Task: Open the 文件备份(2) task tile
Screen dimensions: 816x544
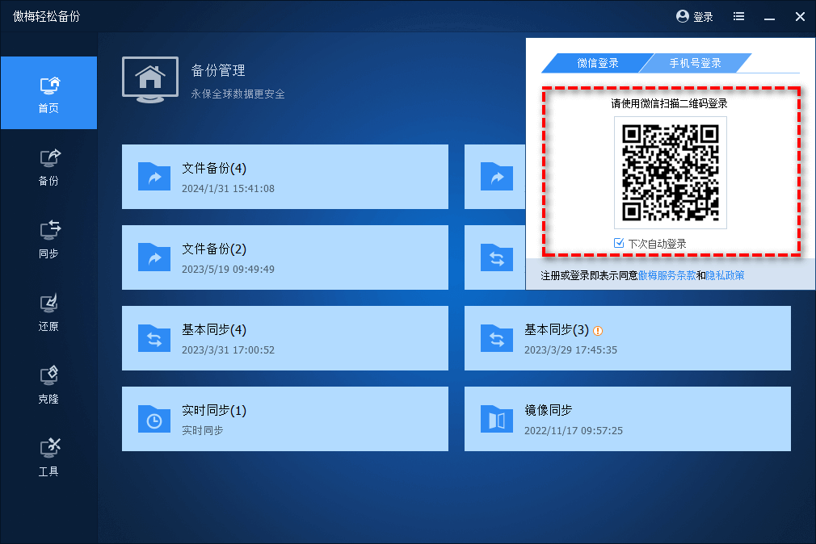Action: click(x=284, y=257)
